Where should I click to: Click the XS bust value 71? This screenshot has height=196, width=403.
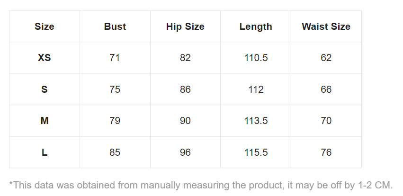tap(115, 58)
